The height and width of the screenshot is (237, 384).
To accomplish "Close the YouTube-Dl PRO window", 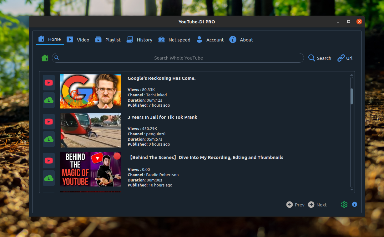I will coord(359,22).
